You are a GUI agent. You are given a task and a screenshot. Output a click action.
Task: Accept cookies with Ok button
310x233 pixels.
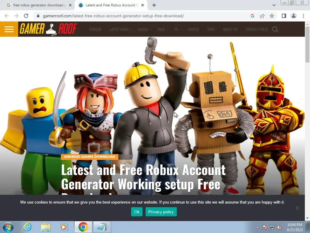pyautogui.click(x=137, y=212)
